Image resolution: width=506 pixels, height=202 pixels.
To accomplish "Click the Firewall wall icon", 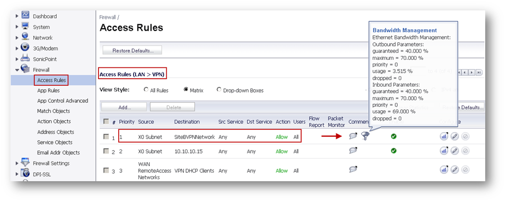I will [x=25, y=68].
